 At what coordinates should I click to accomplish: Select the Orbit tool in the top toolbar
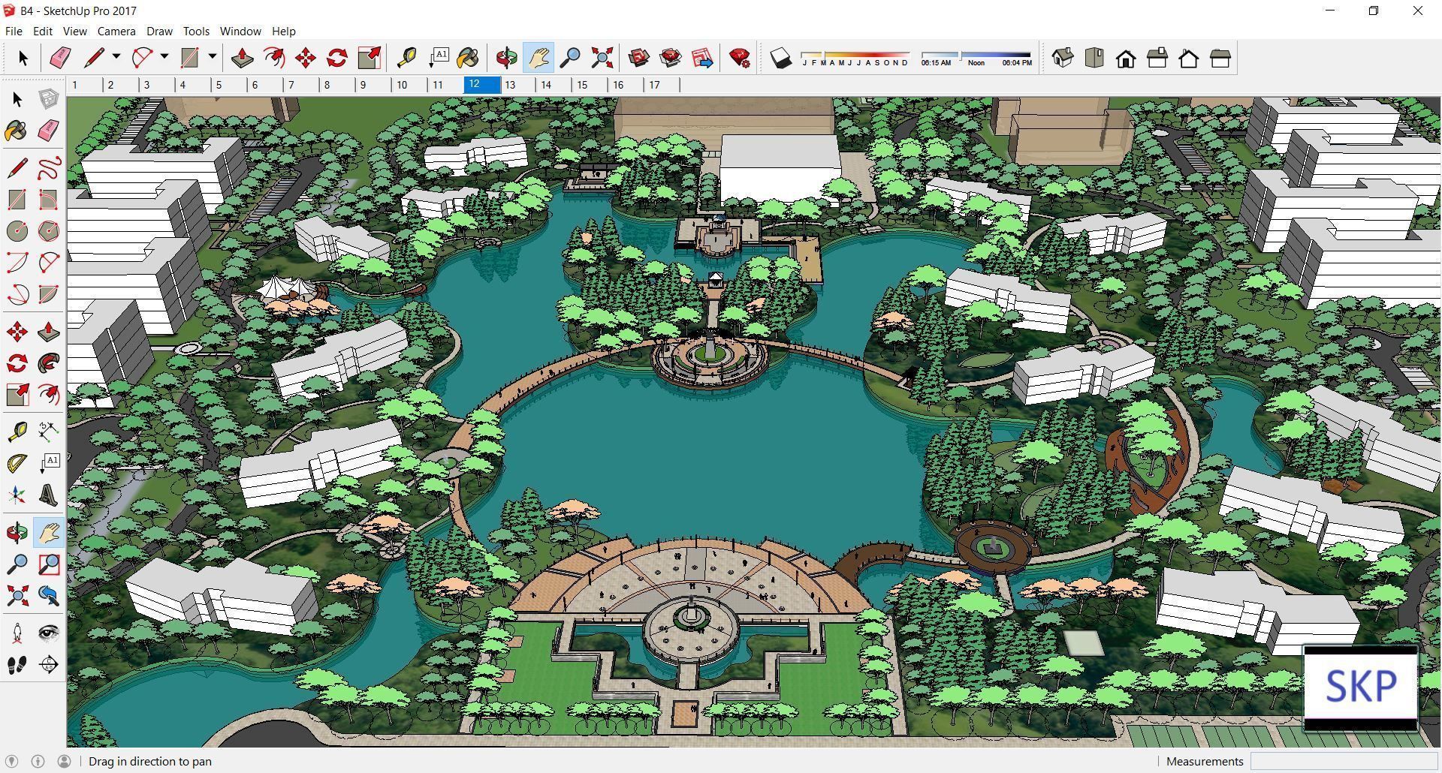coord(507,58)
